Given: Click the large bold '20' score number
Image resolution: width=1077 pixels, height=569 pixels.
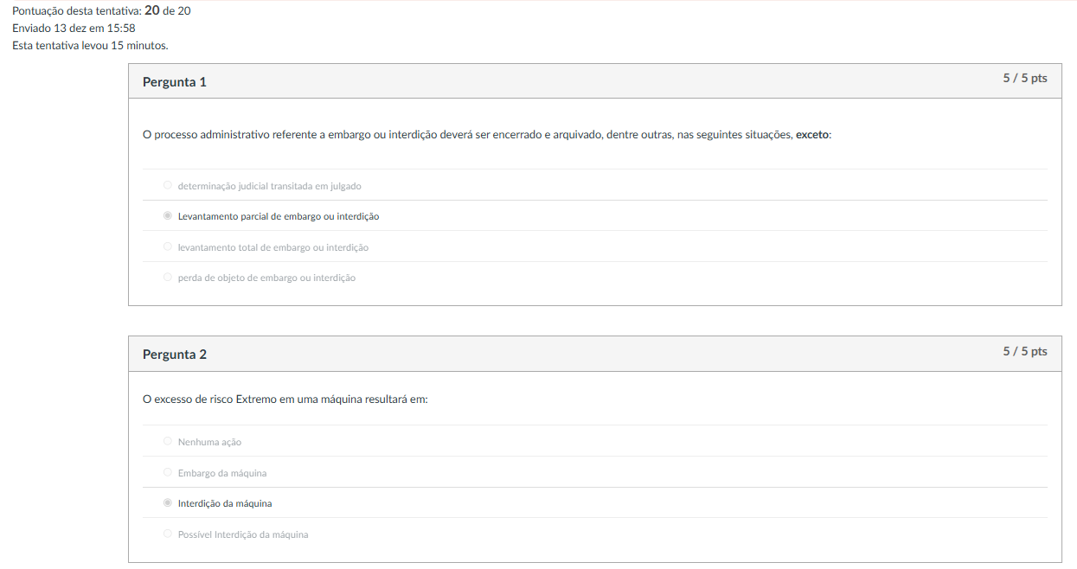Looking at the screenshot, I should click(151, 10).
